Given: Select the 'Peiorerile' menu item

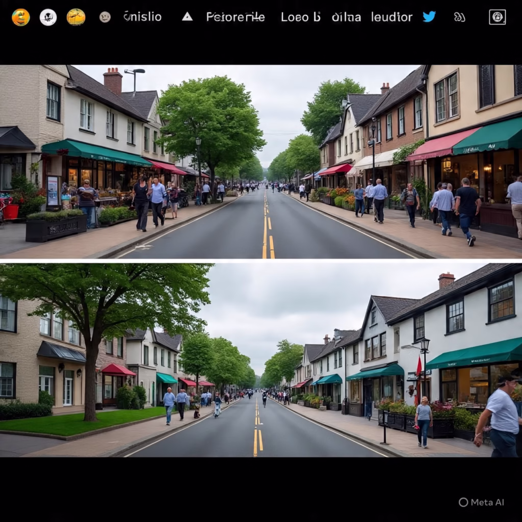Looking at the screenshot, I should 236,17.
